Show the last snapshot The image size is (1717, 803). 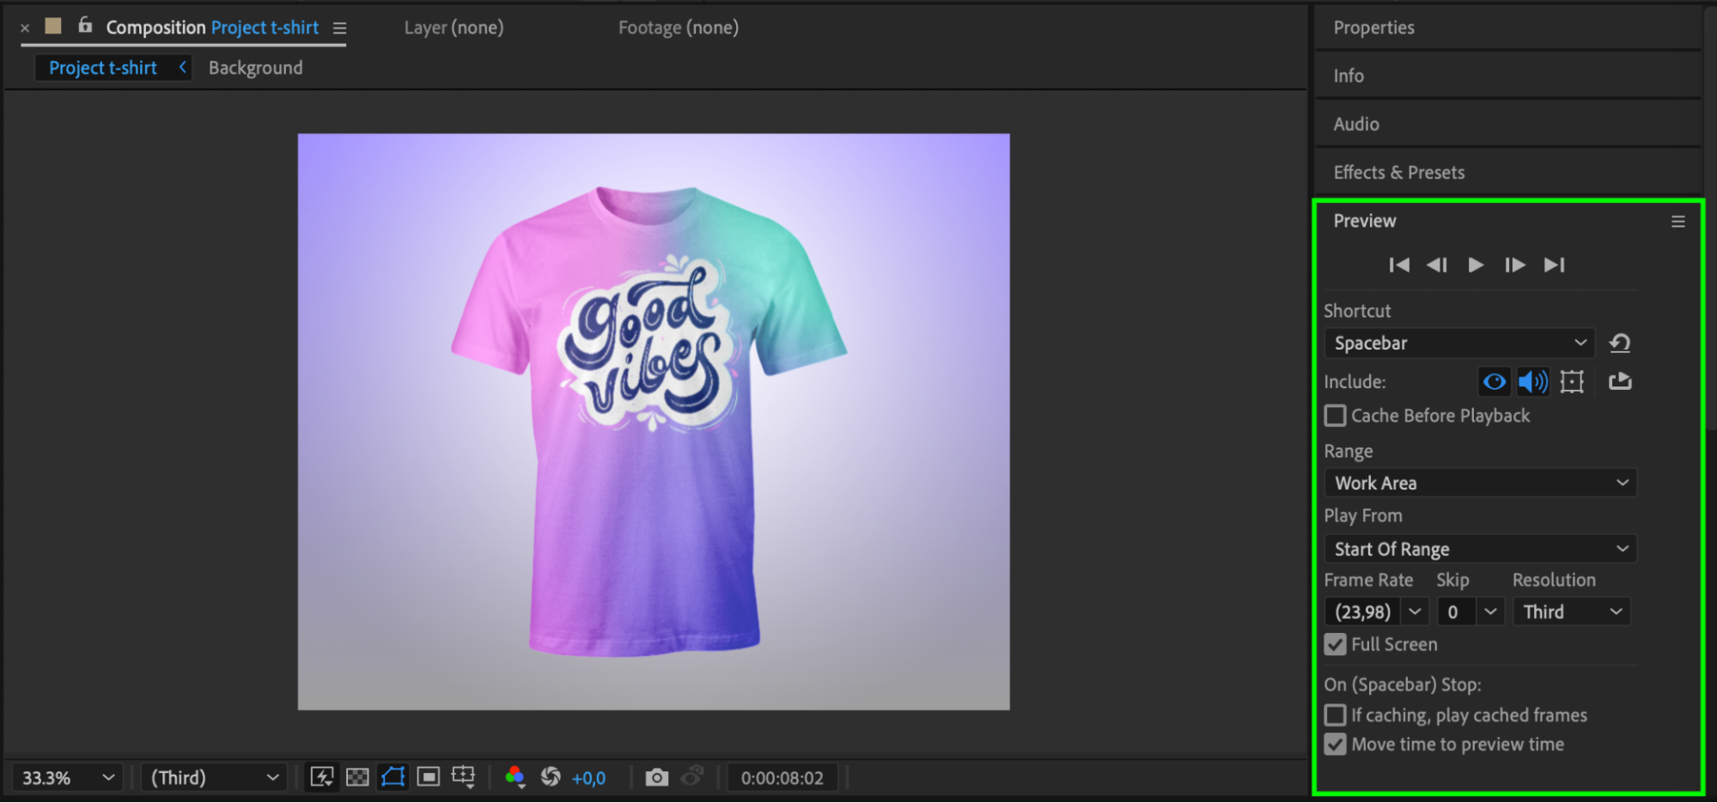point(692,776)
